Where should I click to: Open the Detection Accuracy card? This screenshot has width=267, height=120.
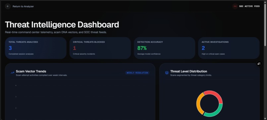tap(164, 48)
